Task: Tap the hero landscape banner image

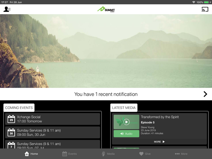Action: (x=106, y=51)
